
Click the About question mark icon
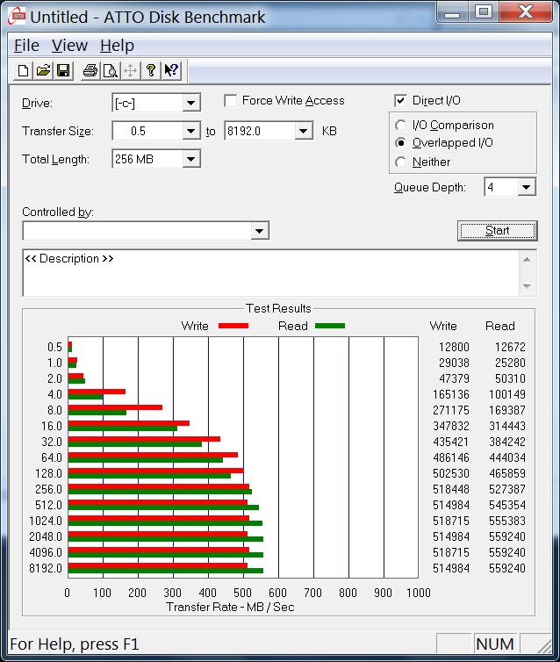(x=150, y=70)
